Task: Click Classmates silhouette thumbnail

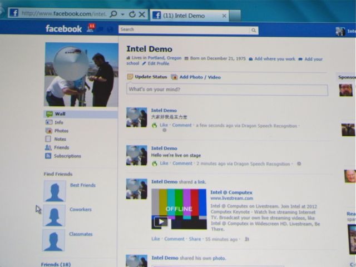Action: tap(53, 240)
